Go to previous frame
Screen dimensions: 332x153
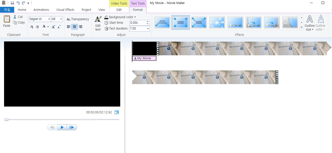tap(52, 127)
